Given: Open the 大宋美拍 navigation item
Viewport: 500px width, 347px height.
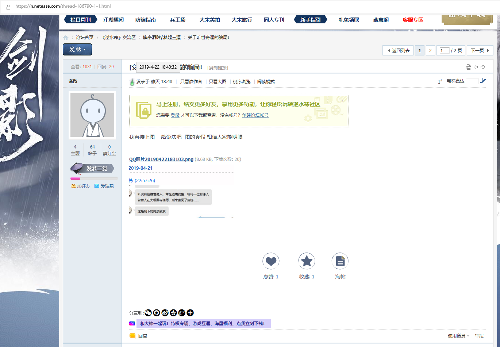Looking at the screenshot, I should pyautogui.click(x=210, y=20).
